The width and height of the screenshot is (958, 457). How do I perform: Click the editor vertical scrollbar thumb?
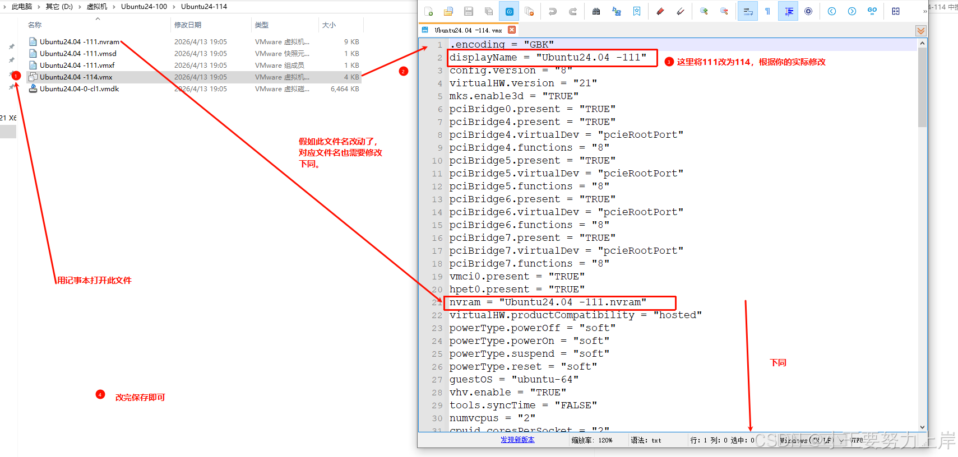click(922, 87)
